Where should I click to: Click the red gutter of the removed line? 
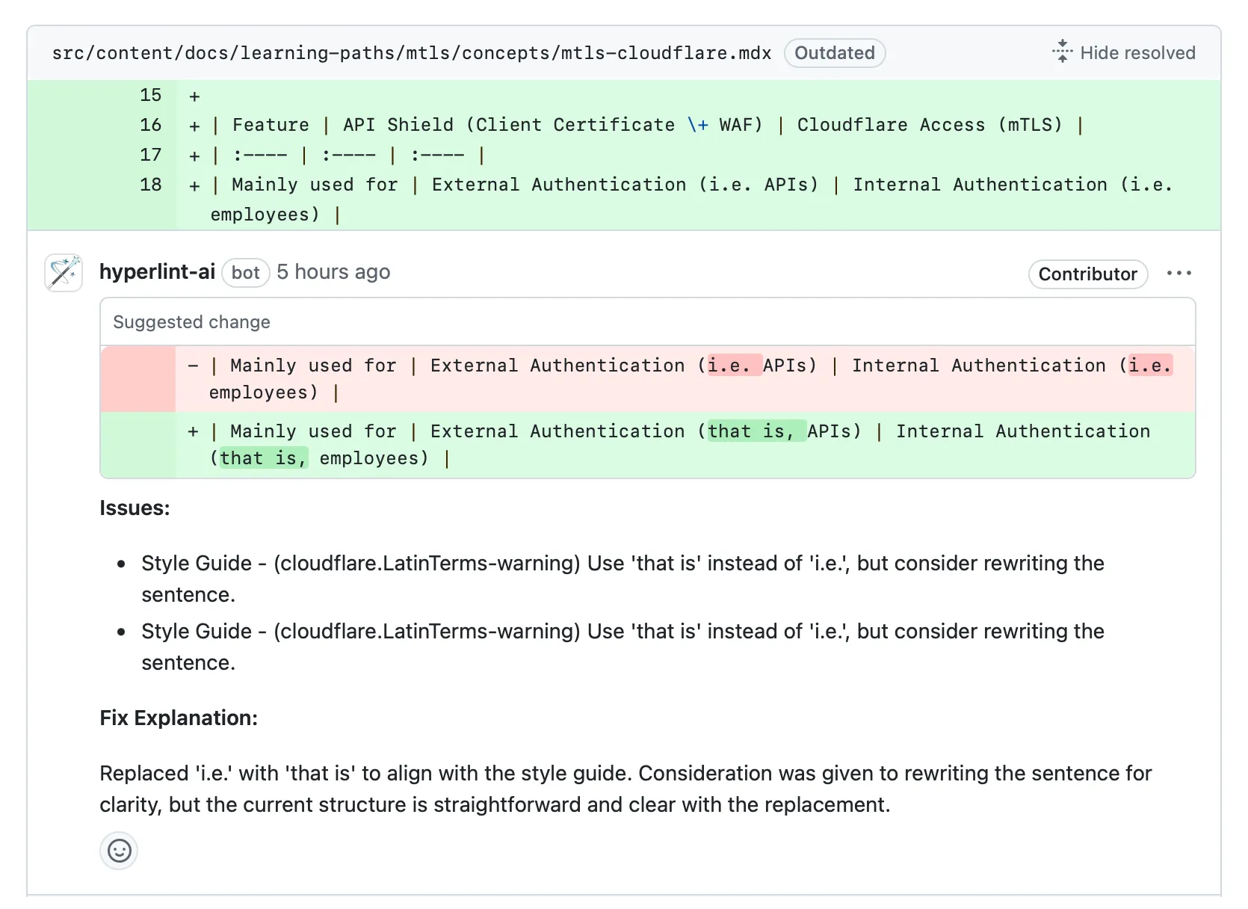138,379
